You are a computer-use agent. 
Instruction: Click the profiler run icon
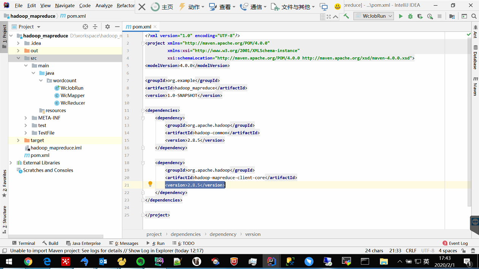[x=430, y=16]
